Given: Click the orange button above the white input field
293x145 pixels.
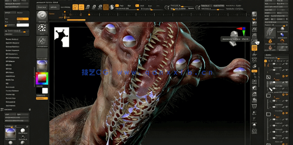Looking at the screenshot, I should pos(23,19).
